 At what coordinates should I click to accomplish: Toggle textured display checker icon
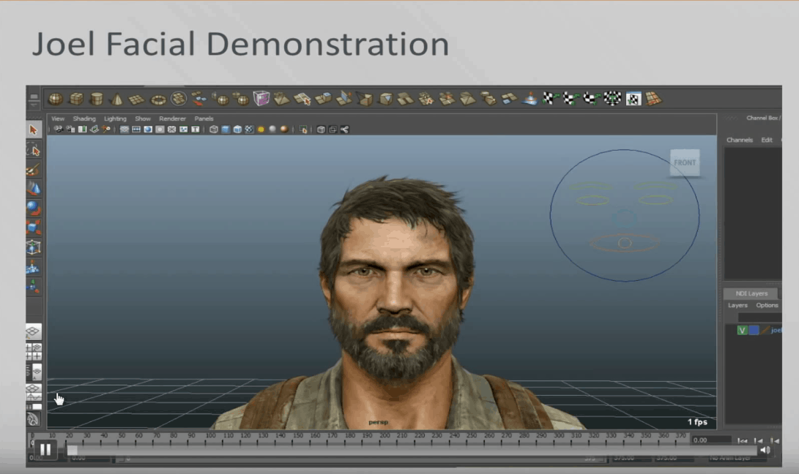[249, 129]
